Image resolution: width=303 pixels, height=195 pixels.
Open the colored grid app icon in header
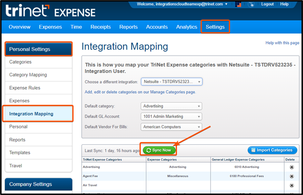238,4
